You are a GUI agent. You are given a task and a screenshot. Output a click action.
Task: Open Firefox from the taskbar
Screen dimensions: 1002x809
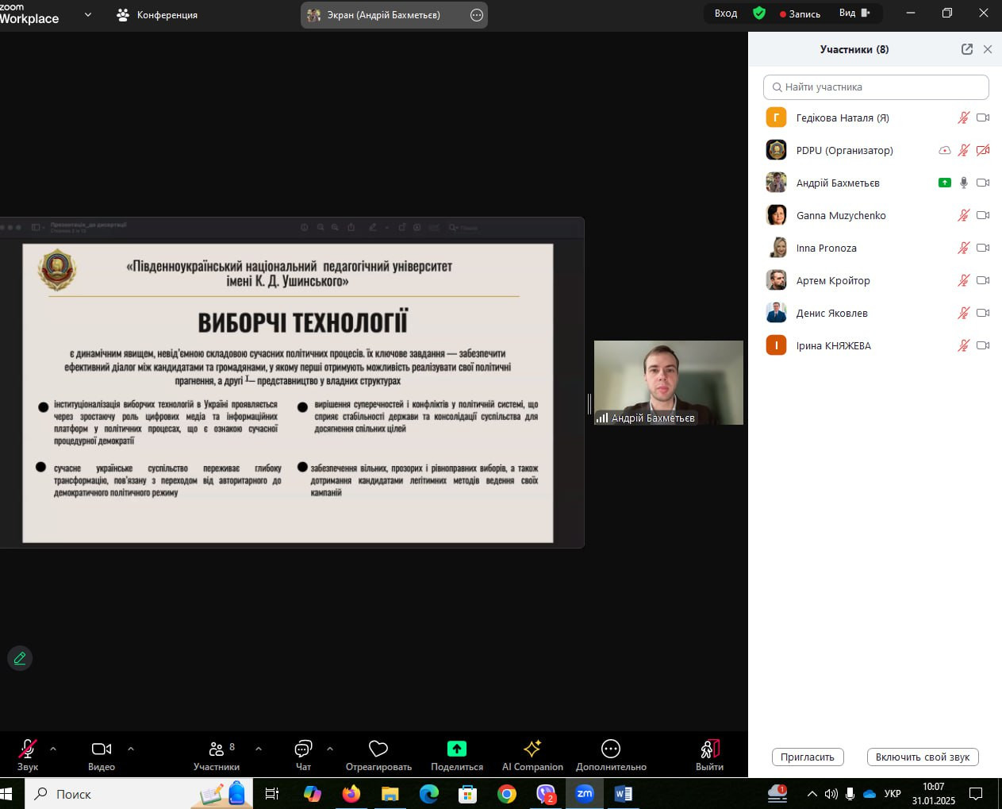pos(351,793)
